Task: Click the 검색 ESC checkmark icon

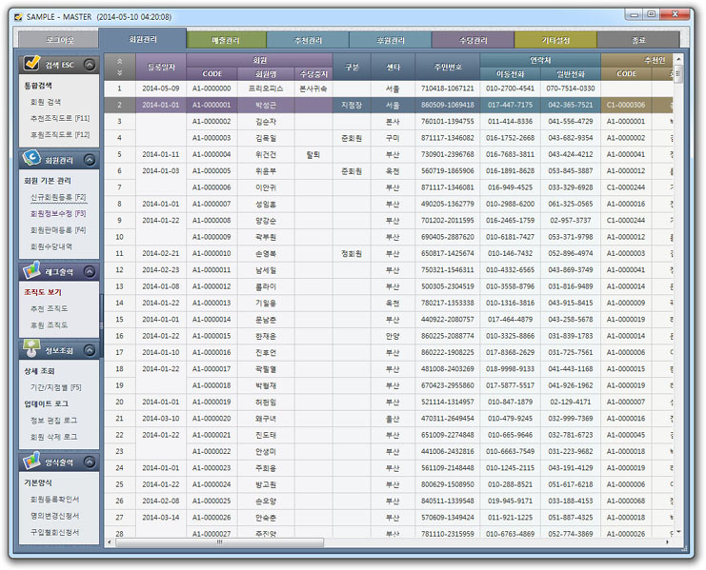Action: (31, 63)
